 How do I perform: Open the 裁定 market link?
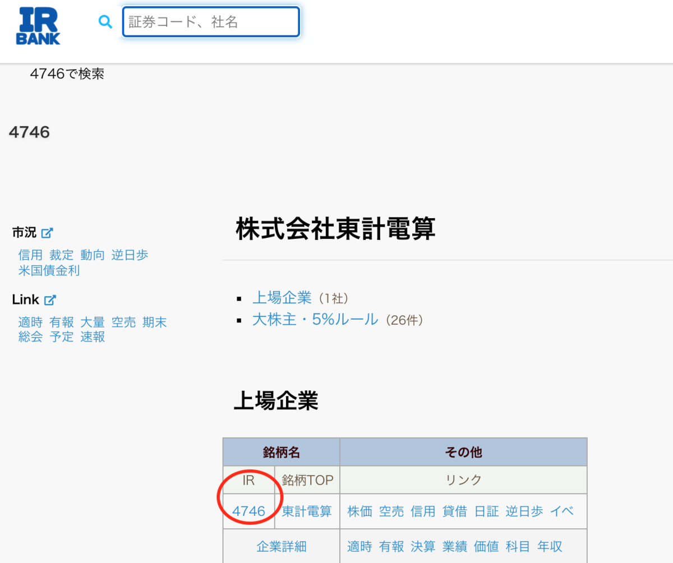(61, 255)
